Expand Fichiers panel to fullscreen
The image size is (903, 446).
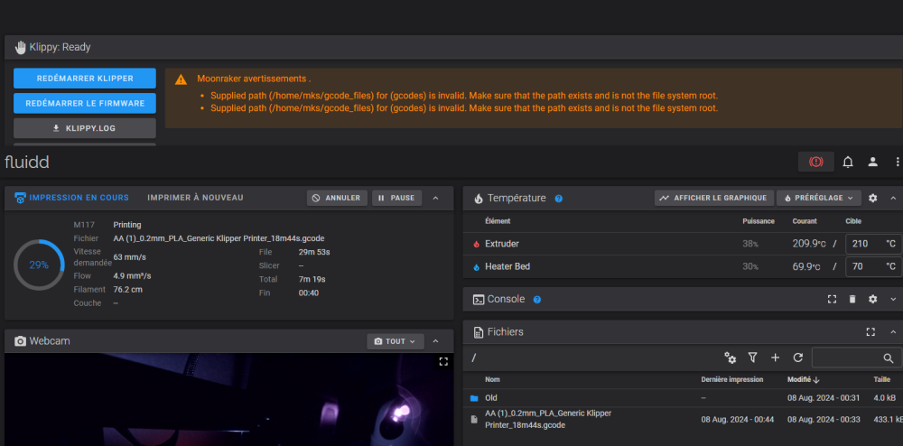(x=870, y=332)
